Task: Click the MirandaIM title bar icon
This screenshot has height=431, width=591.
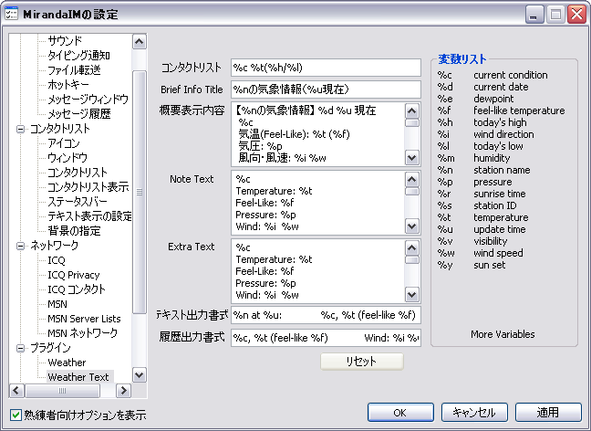Action: point(11,14)
